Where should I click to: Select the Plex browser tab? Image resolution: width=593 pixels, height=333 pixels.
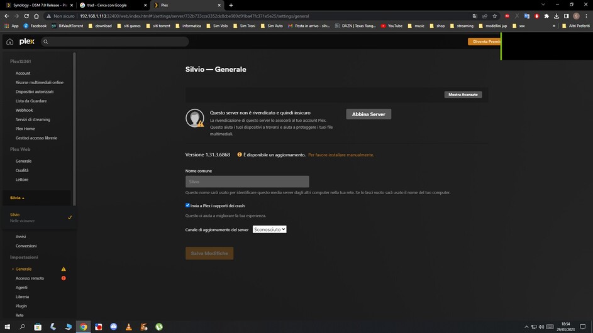tap(187, 5)
